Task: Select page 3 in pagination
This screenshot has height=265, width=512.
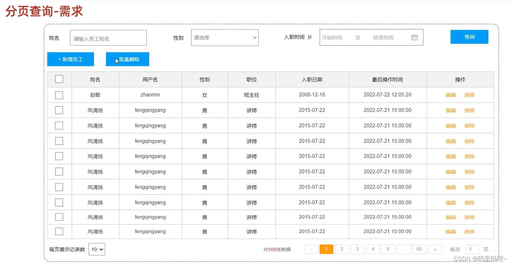Action: click(x=357, y=249)
